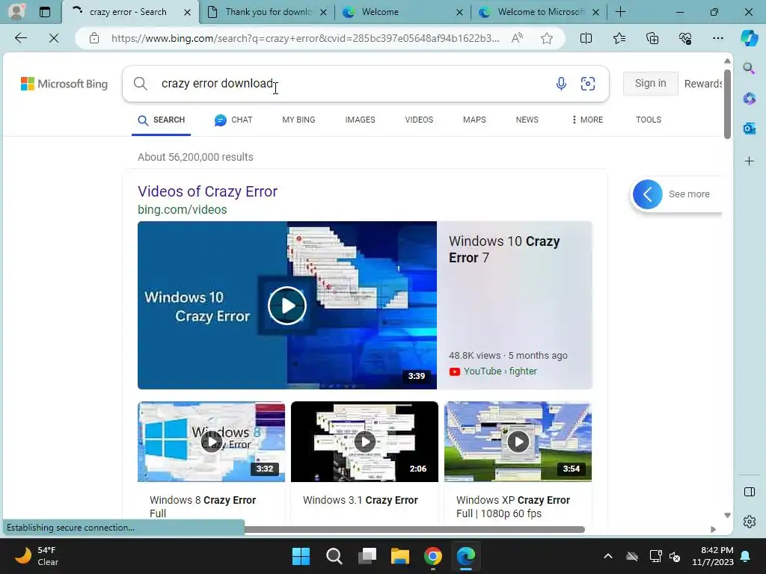Launch Google Chrome from taskbar

433,556
